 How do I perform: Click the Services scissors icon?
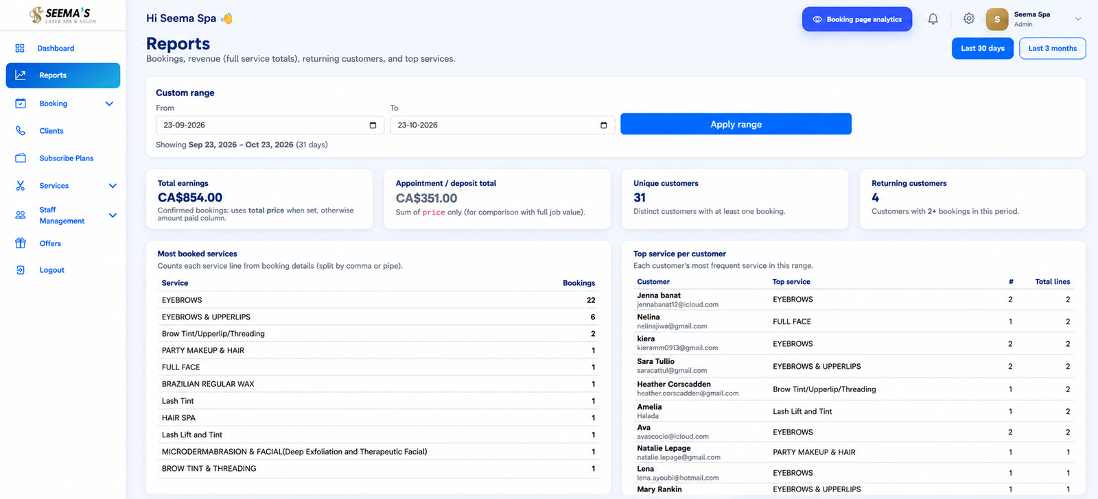[x=21, y=186]
